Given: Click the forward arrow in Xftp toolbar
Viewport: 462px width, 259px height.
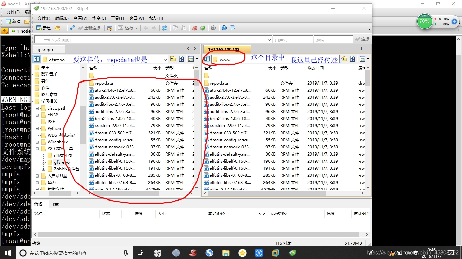Looking at the screenshot, I should point(154,28).
